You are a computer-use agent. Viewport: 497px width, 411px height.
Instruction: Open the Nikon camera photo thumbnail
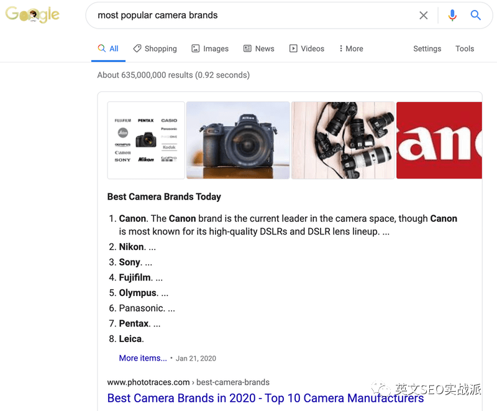pos(238,140)
